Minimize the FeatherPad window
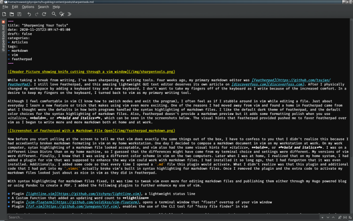The height and width of the screenshot is (221, 353). (344, 2)
